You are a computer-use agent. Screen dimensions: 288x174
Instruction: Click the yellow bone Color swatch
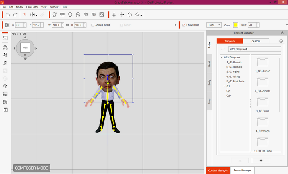pos(236,25)
